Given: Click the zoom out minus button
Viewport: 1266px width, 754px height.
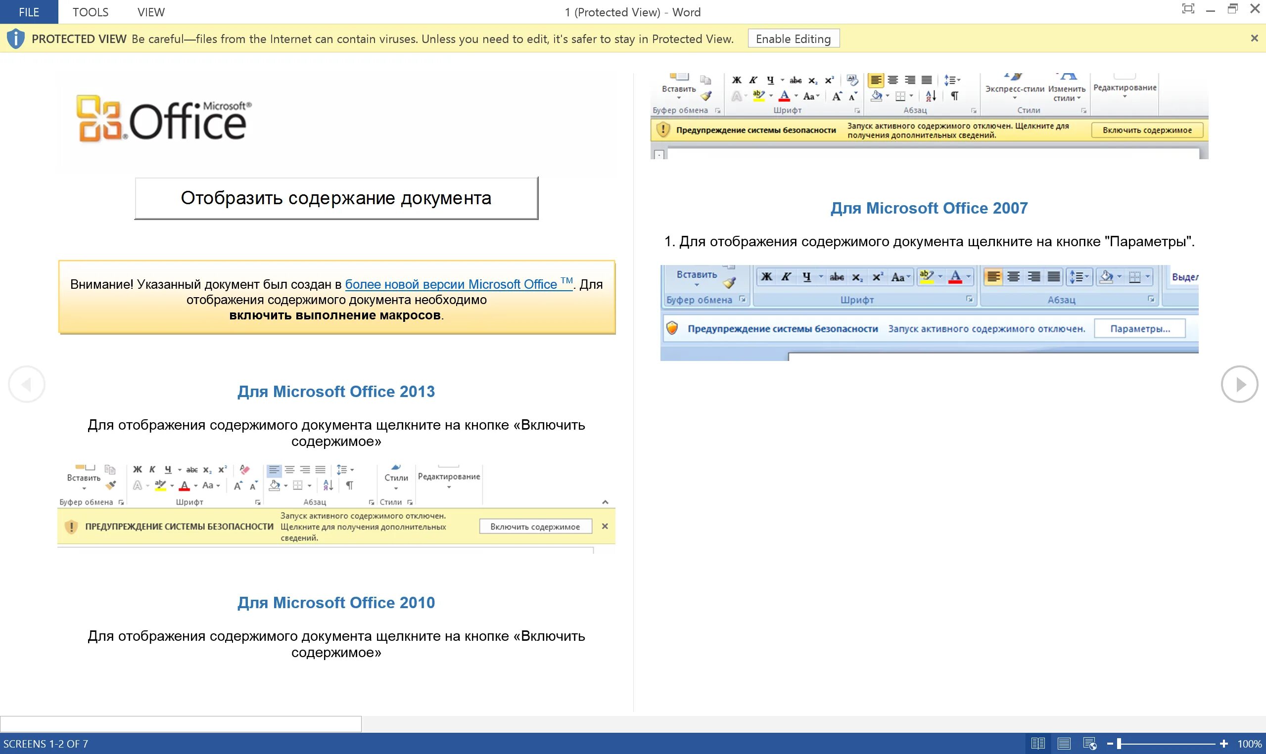Looking at the screenshot, I should click(x=1110, y=744).
